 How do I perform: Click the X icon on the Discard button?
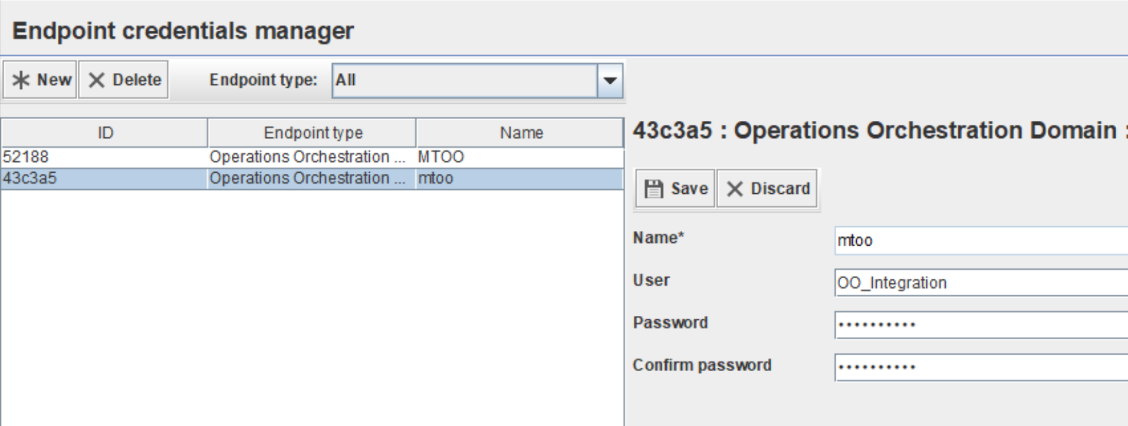[735, 189]
